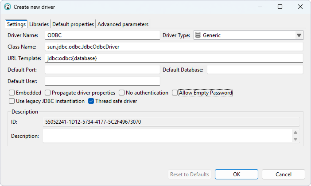The width and height of the screenshot is (311, 186).
Task: Focus the Class Name text field
Action: click(x=174, y=47)
